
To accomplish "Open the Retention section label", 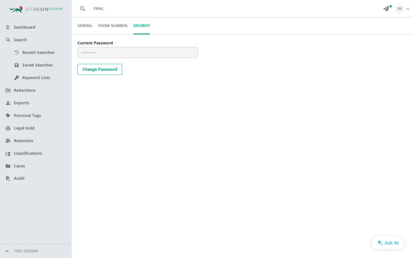I will (24, 141).
